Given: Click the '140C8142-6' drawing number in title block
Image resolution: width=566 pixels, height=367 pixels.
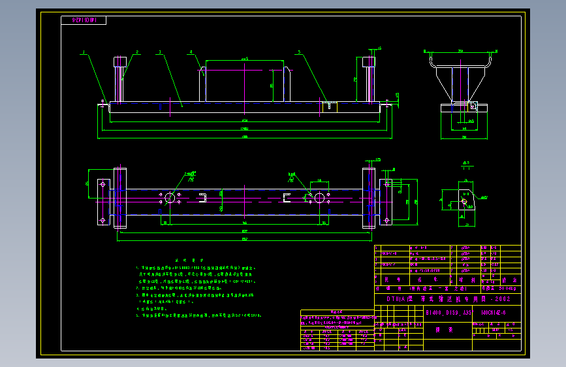Looking at the screenshot, I should pyautogui.click(x=494, y=313).
